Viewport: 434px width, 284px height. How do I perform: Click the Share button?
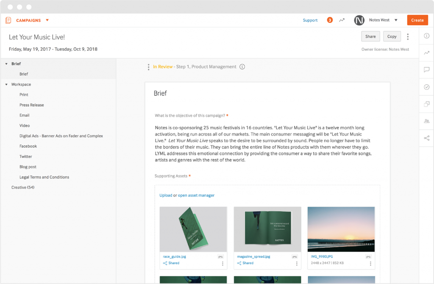(370, 36)
